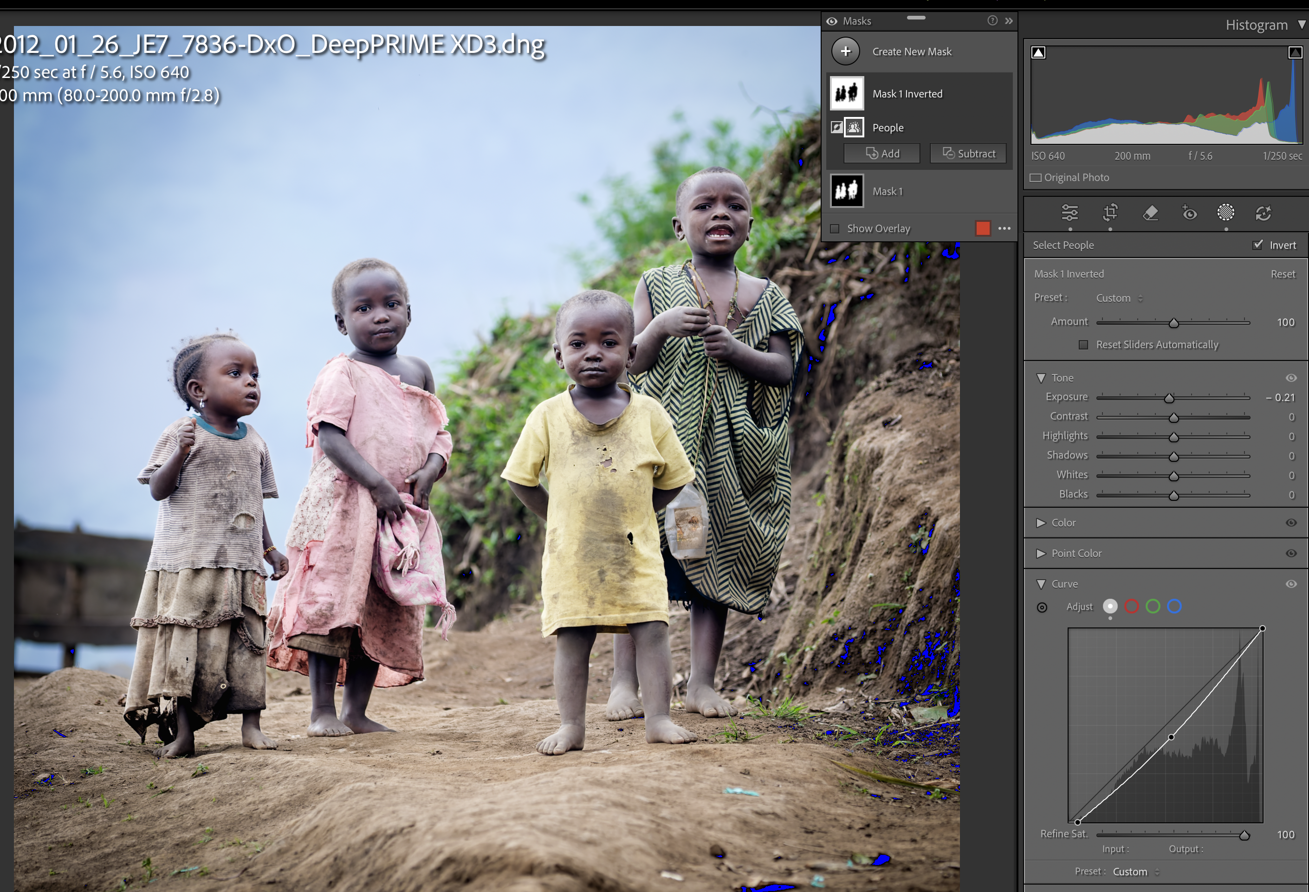Viewport: 1309px width, 892px height.
Task: Select the Mask 1 entry
Action: point(887,192)
